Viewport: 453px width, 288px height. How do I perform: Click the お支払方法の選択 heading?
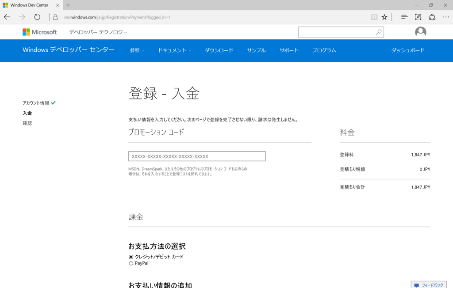[x=157, y=246]
